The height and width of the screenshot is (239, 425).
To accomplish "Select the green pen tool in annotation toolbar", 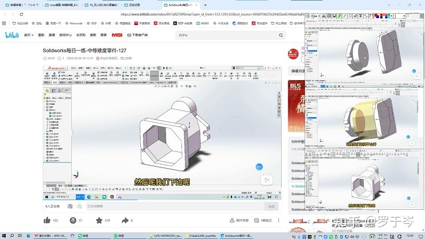I will tap(340, 16).
